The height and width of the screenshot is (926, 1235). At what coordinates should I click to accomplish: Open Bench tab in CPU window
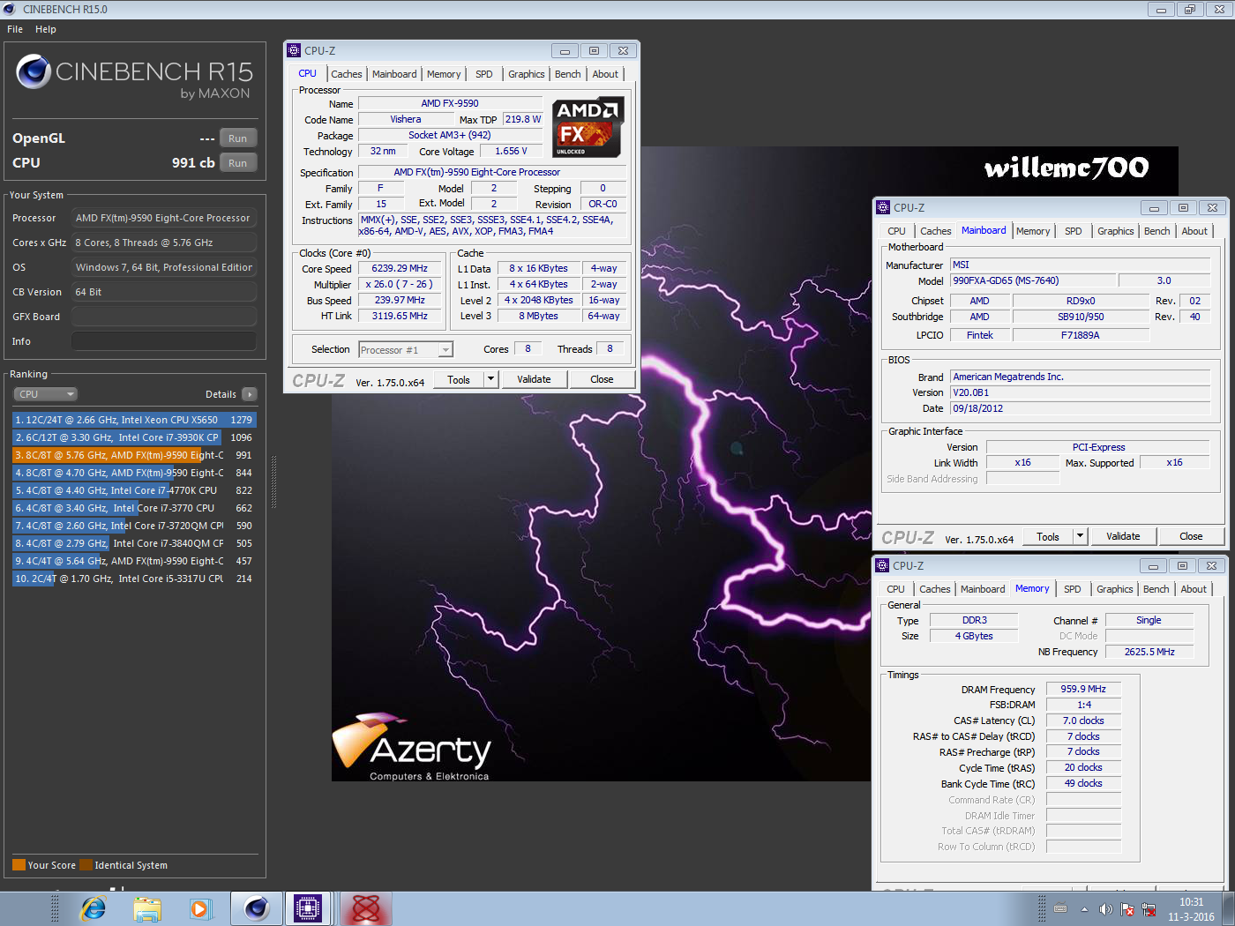(x=568, y=74)
